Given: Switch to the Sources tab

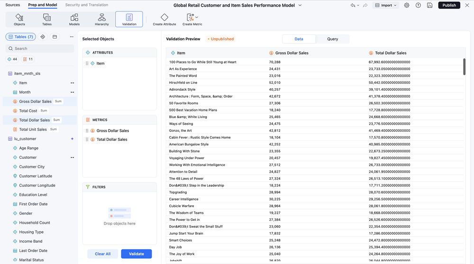Looking at the screenshot, I should [13, 5].
